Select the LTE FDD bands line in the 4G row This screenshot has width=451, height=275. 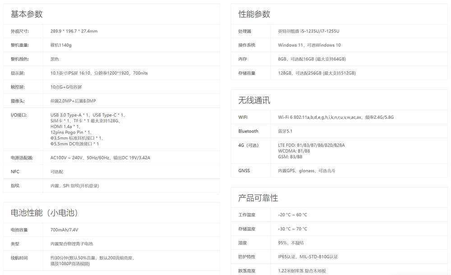(x=311, y=145)
